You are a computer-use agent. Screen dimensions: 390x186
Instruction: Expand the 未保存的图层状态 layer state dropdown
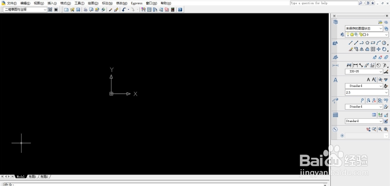point(381,28)
